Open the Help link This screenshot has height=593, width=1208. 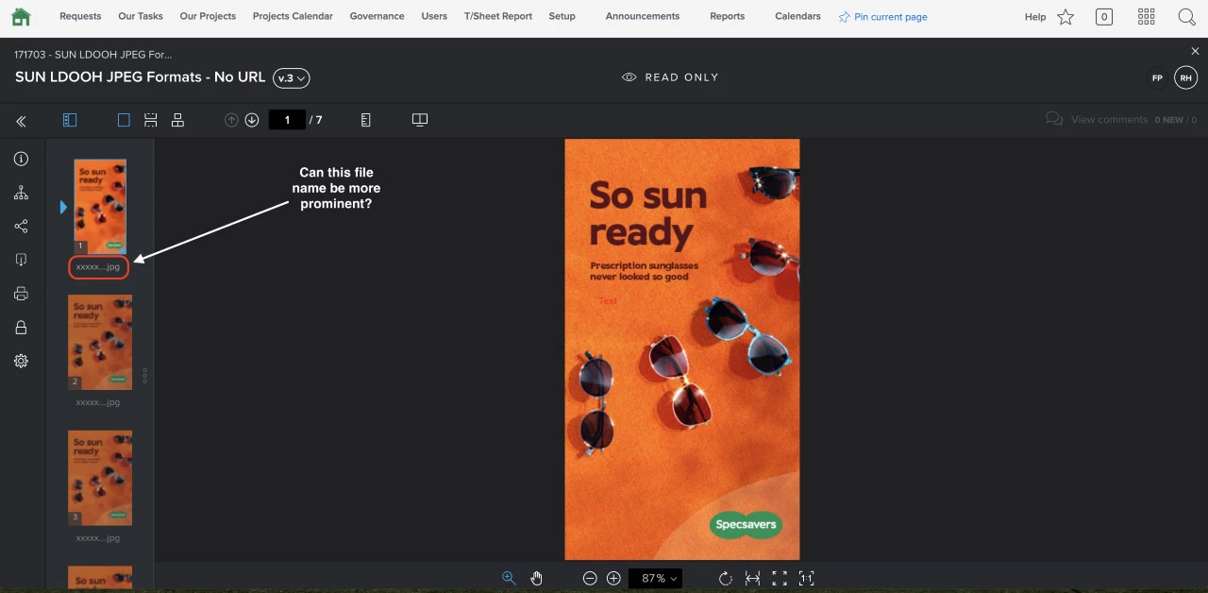coord(1035,17)
